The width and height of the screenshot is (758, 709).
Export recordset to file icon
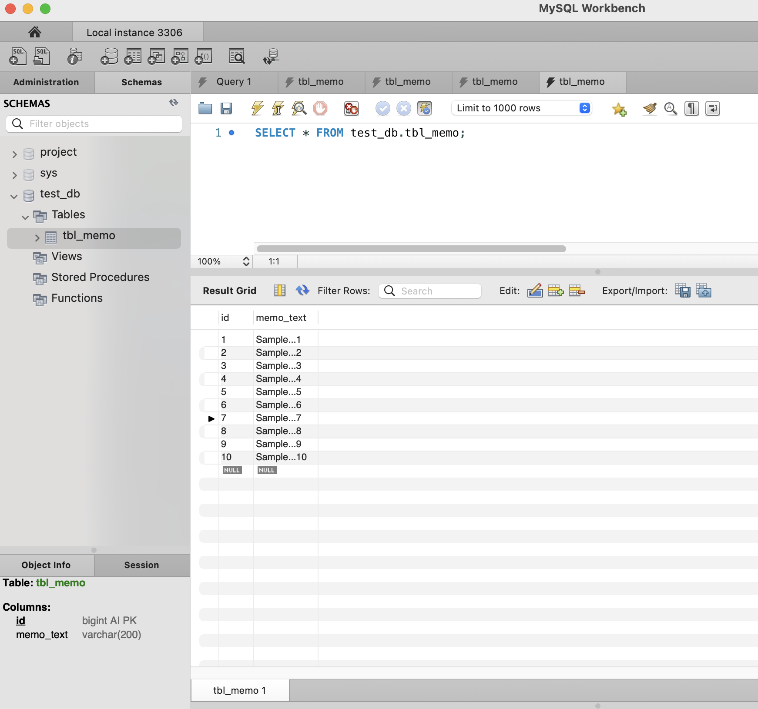click(683, 290)
